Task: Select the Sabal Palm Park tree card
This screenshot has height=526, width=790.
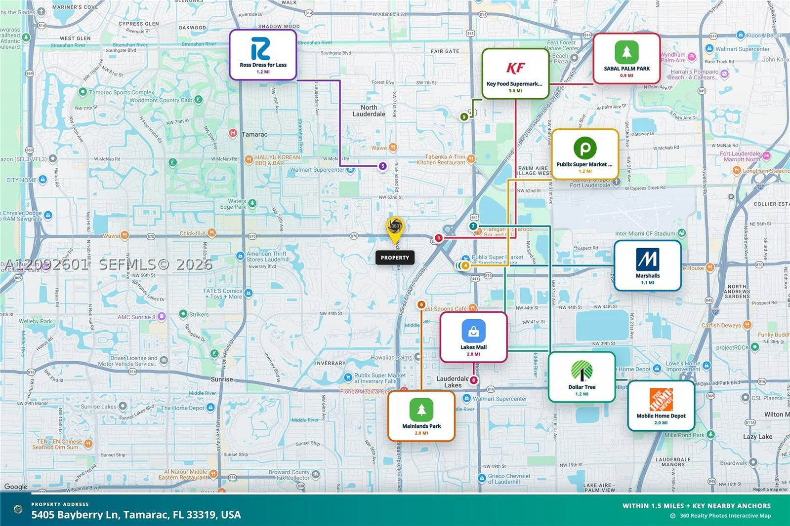Action: click(x=626, y=59)
